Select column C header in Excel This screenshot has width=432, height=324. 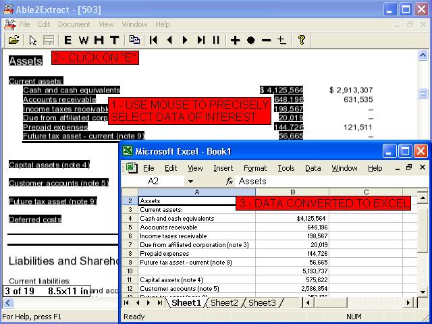(366, 192)
